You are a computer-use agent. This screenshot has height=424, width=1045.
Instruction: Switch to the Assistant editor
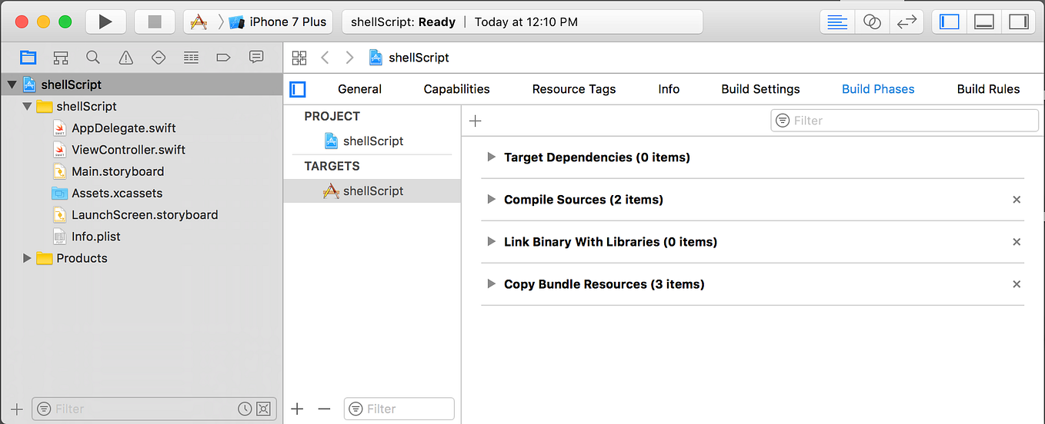[872, 22]
